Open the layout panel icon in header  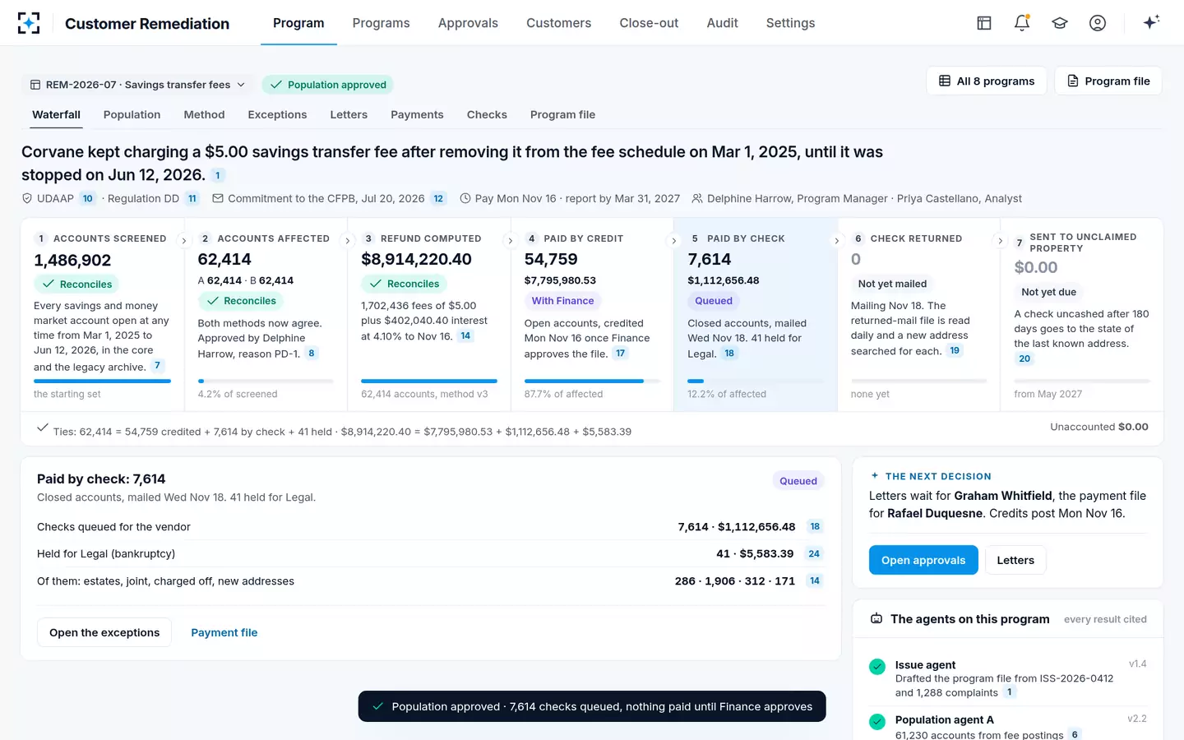click(x=984, y=23)
